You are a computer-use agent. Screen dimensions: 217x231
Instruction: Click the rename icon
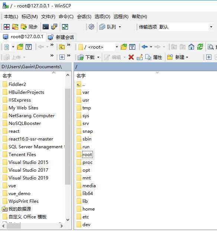[x=140, y=57]
